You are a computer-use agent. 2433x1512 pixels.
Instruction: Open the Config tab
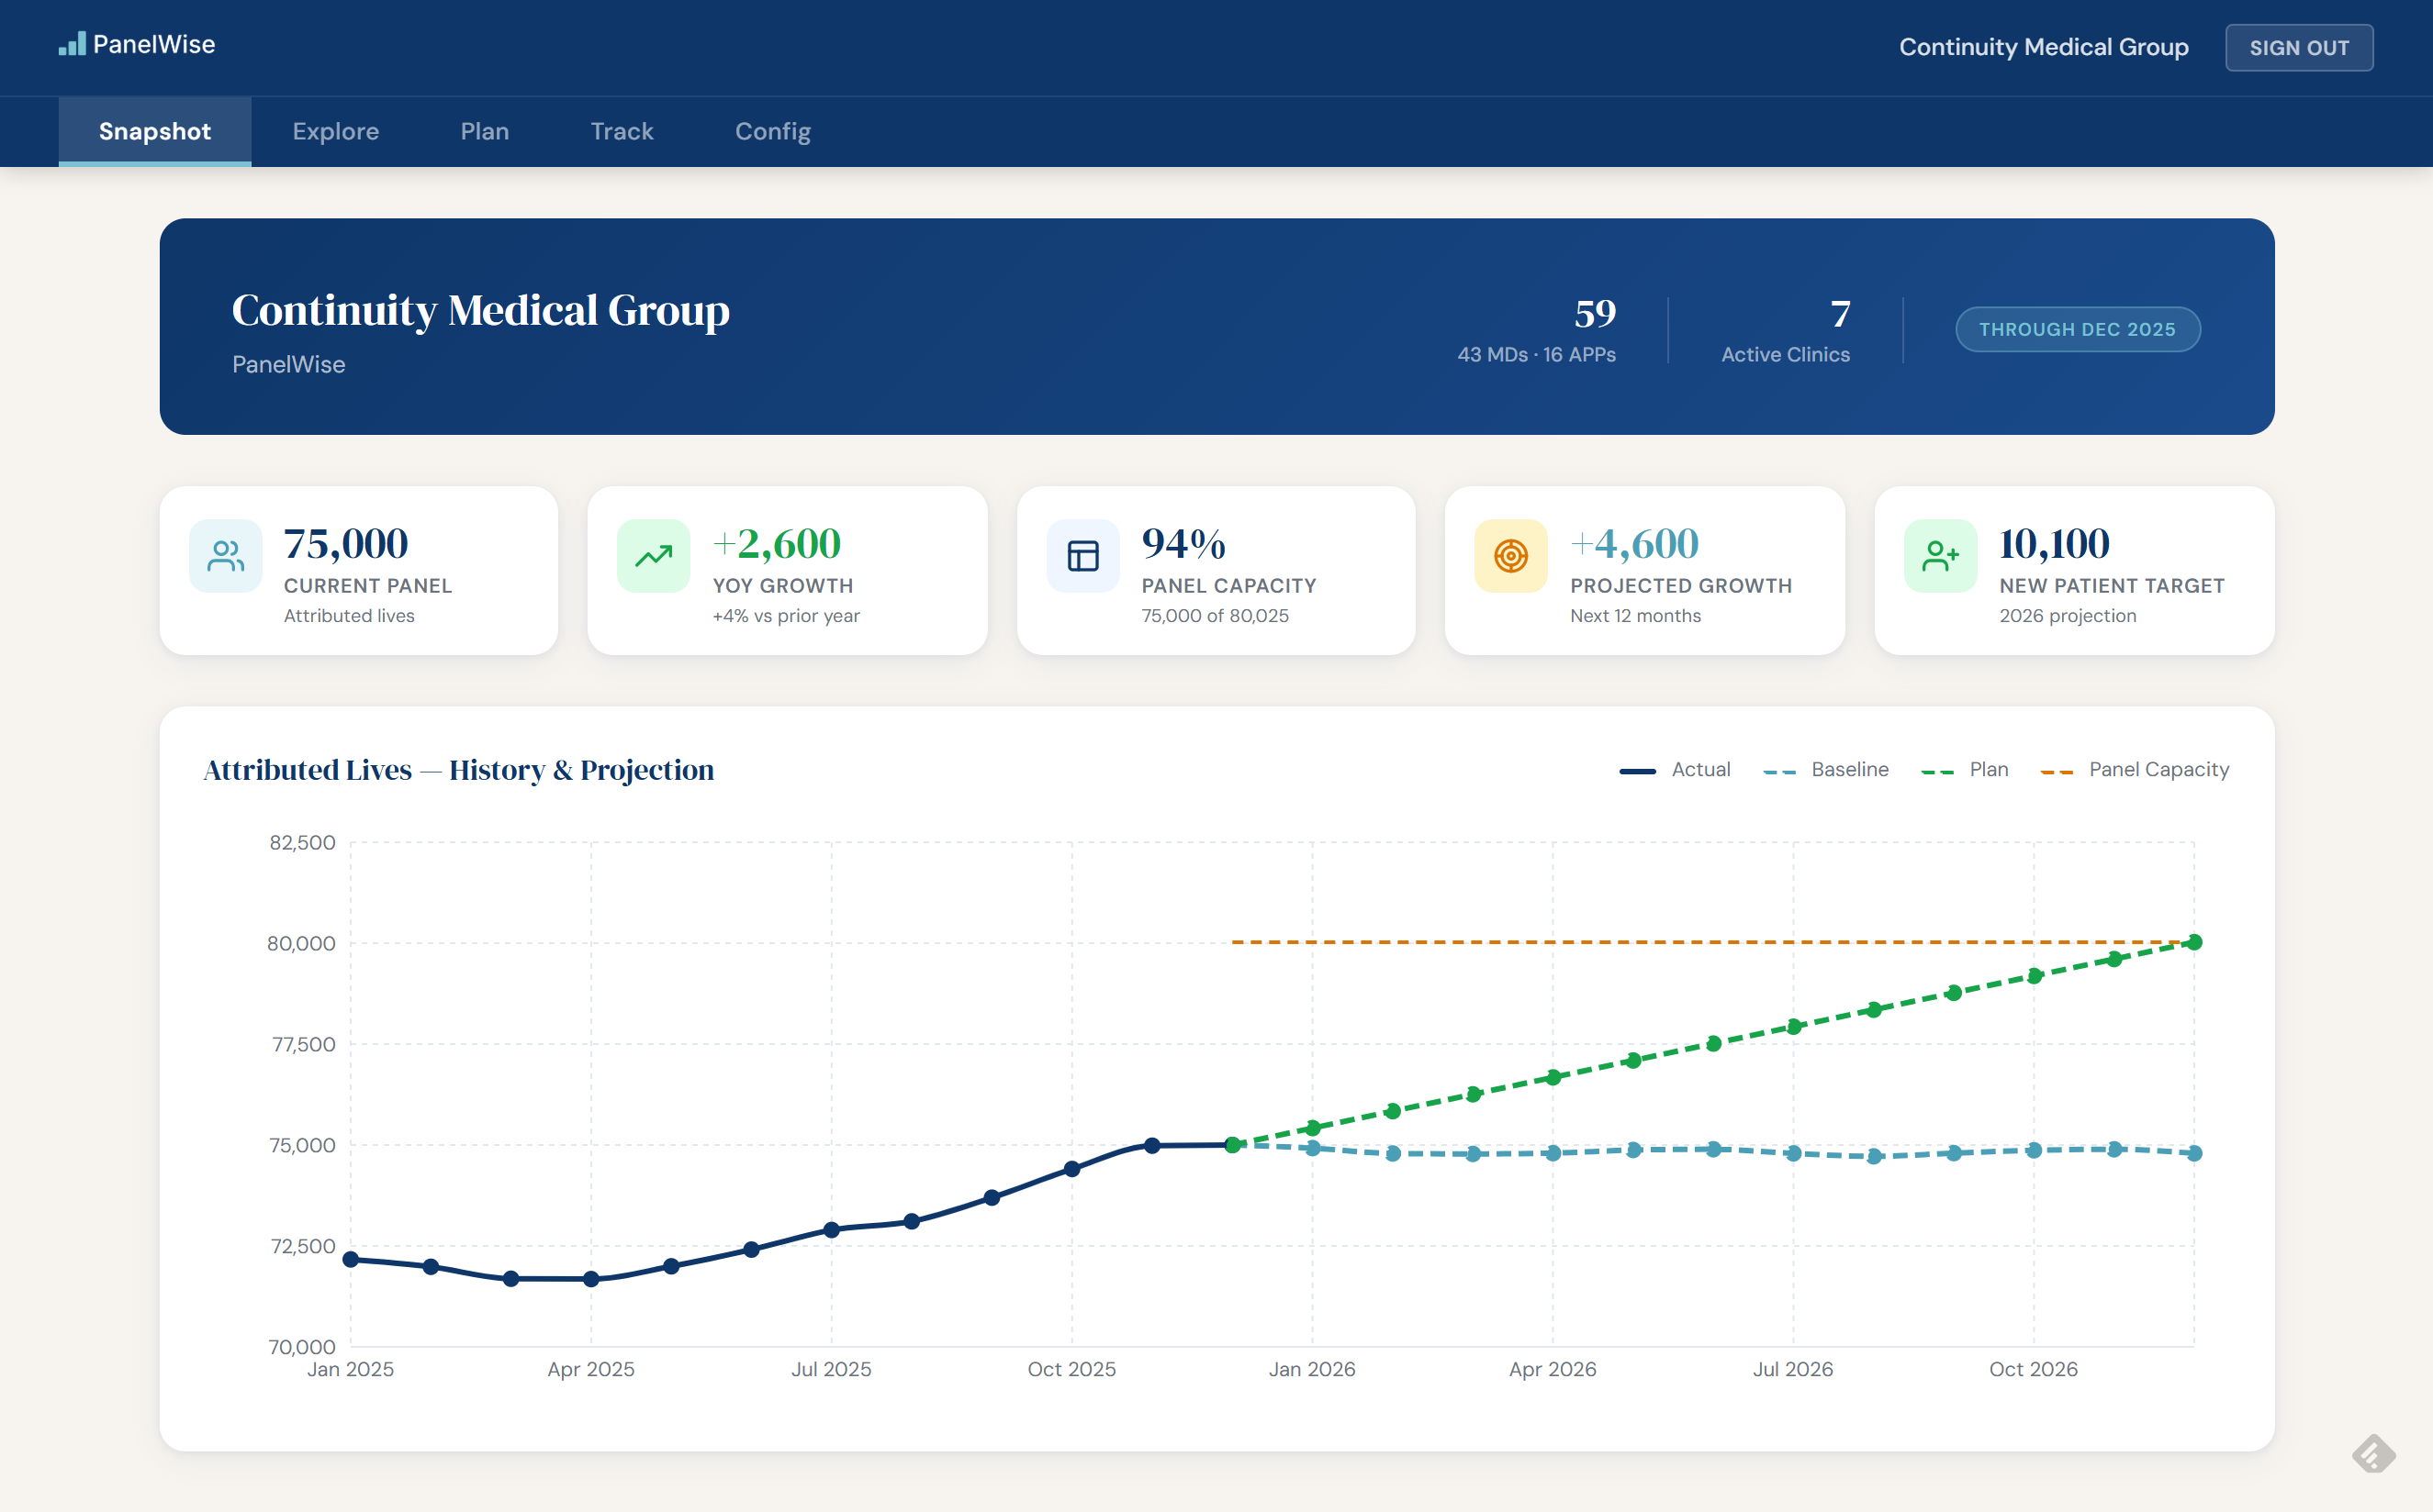[772, 131]
